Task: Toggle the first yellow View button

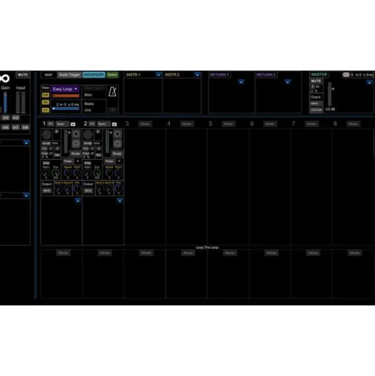Action: [46, 95]
